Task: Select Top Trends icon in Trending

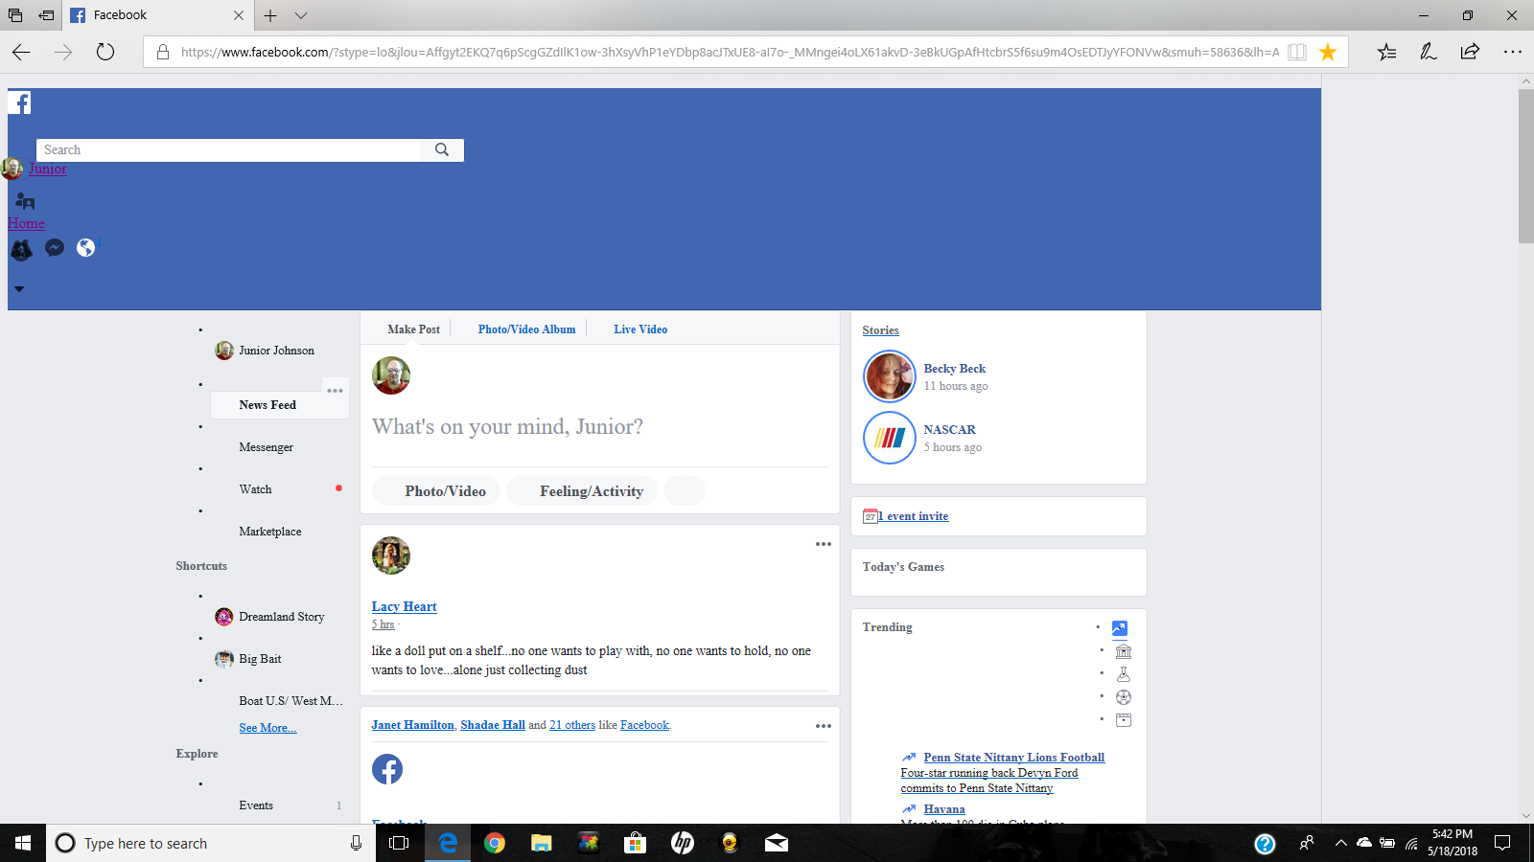Action: tap(1120, 629)
